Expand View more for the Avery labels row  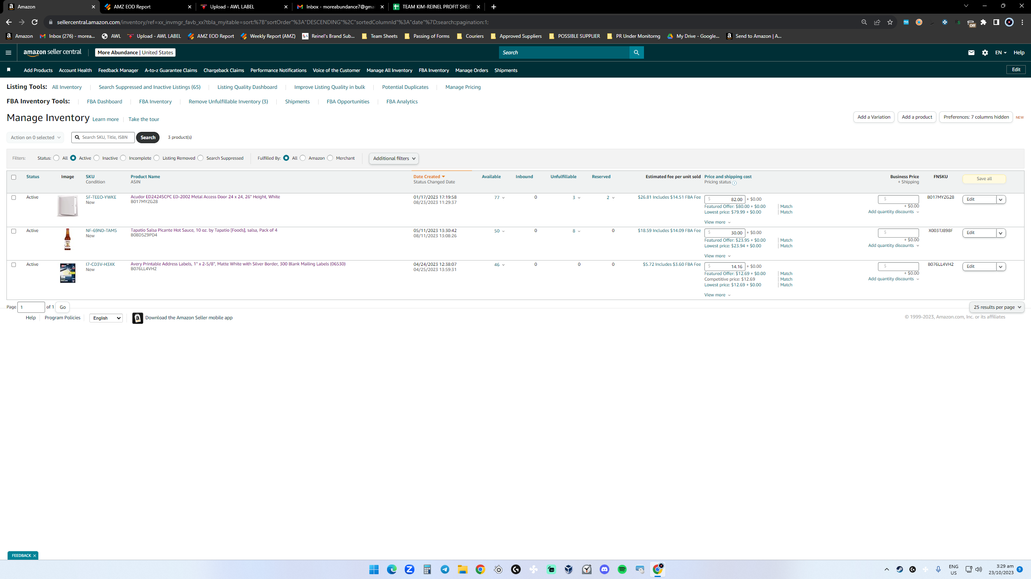coord(717,295)
